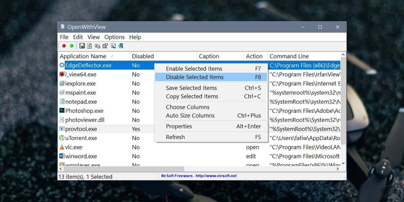
Task: Select the provtool.exe application name
Action: pos(81,129)
